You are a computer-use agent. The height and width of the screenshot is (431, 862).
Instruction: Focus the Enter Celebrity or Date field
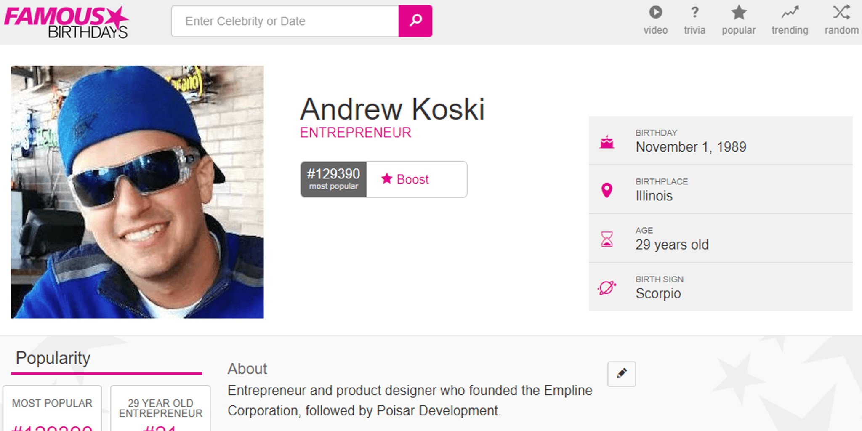[x=285, y=21]
